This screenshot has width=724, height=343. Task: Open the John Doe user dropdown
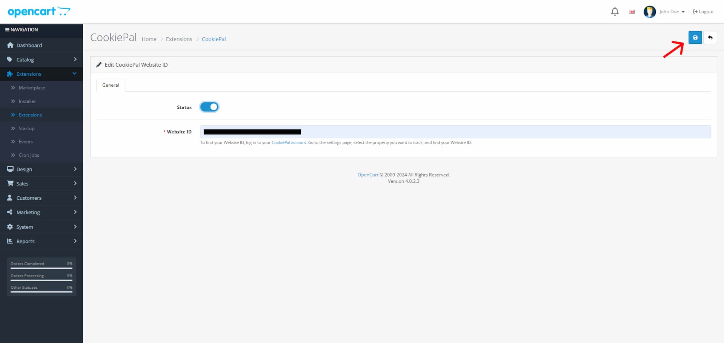tap(672, 12)
